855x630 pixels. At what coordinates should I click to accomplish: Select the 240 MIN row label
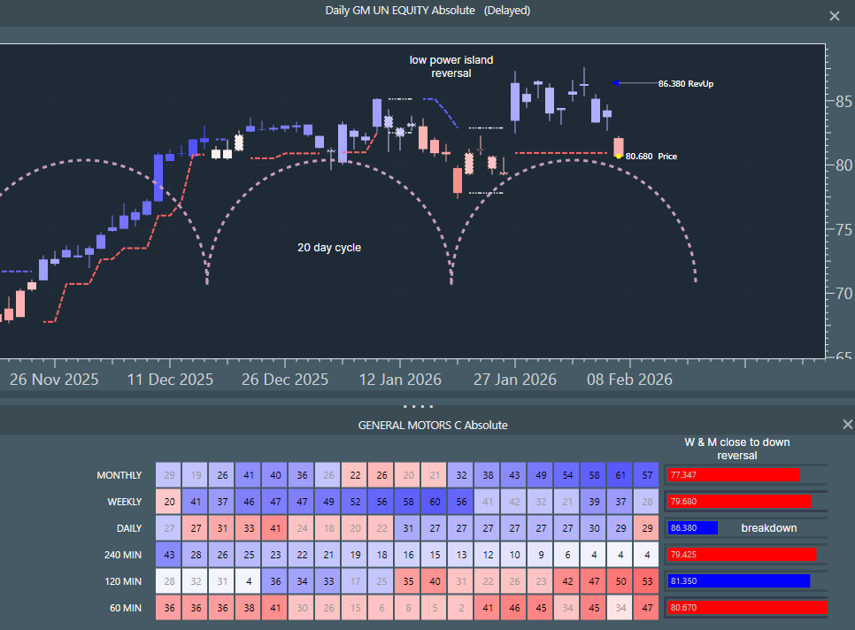123,555
